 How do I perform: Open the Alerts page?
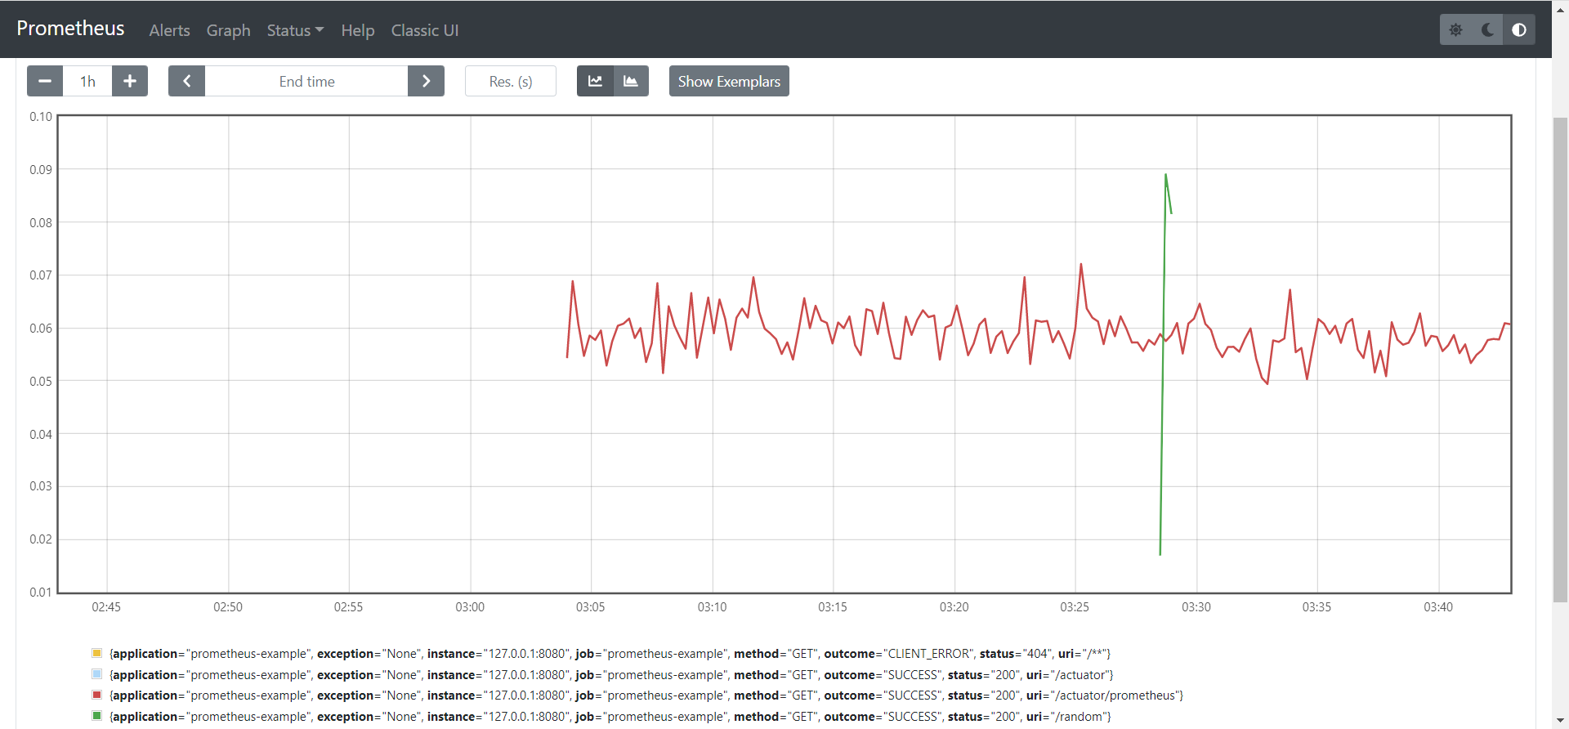click(169, 30)
